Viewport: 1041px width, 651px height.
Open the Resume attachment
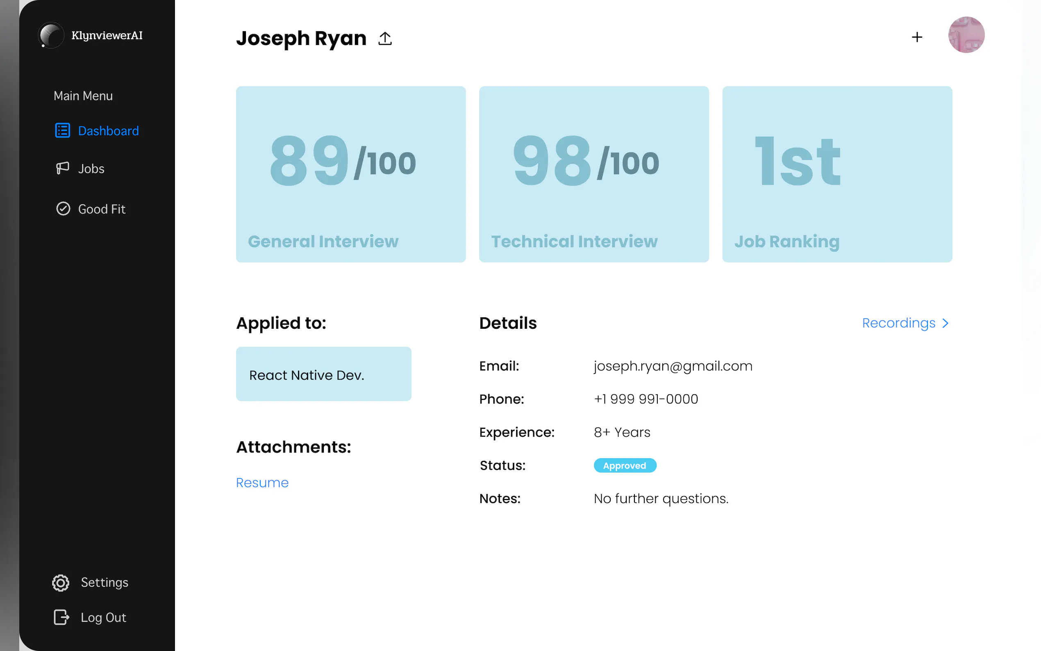[262, 483]
